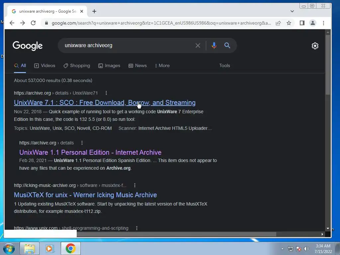Click the icking-music-archive.org breadcrumb URL

point(70,185)
